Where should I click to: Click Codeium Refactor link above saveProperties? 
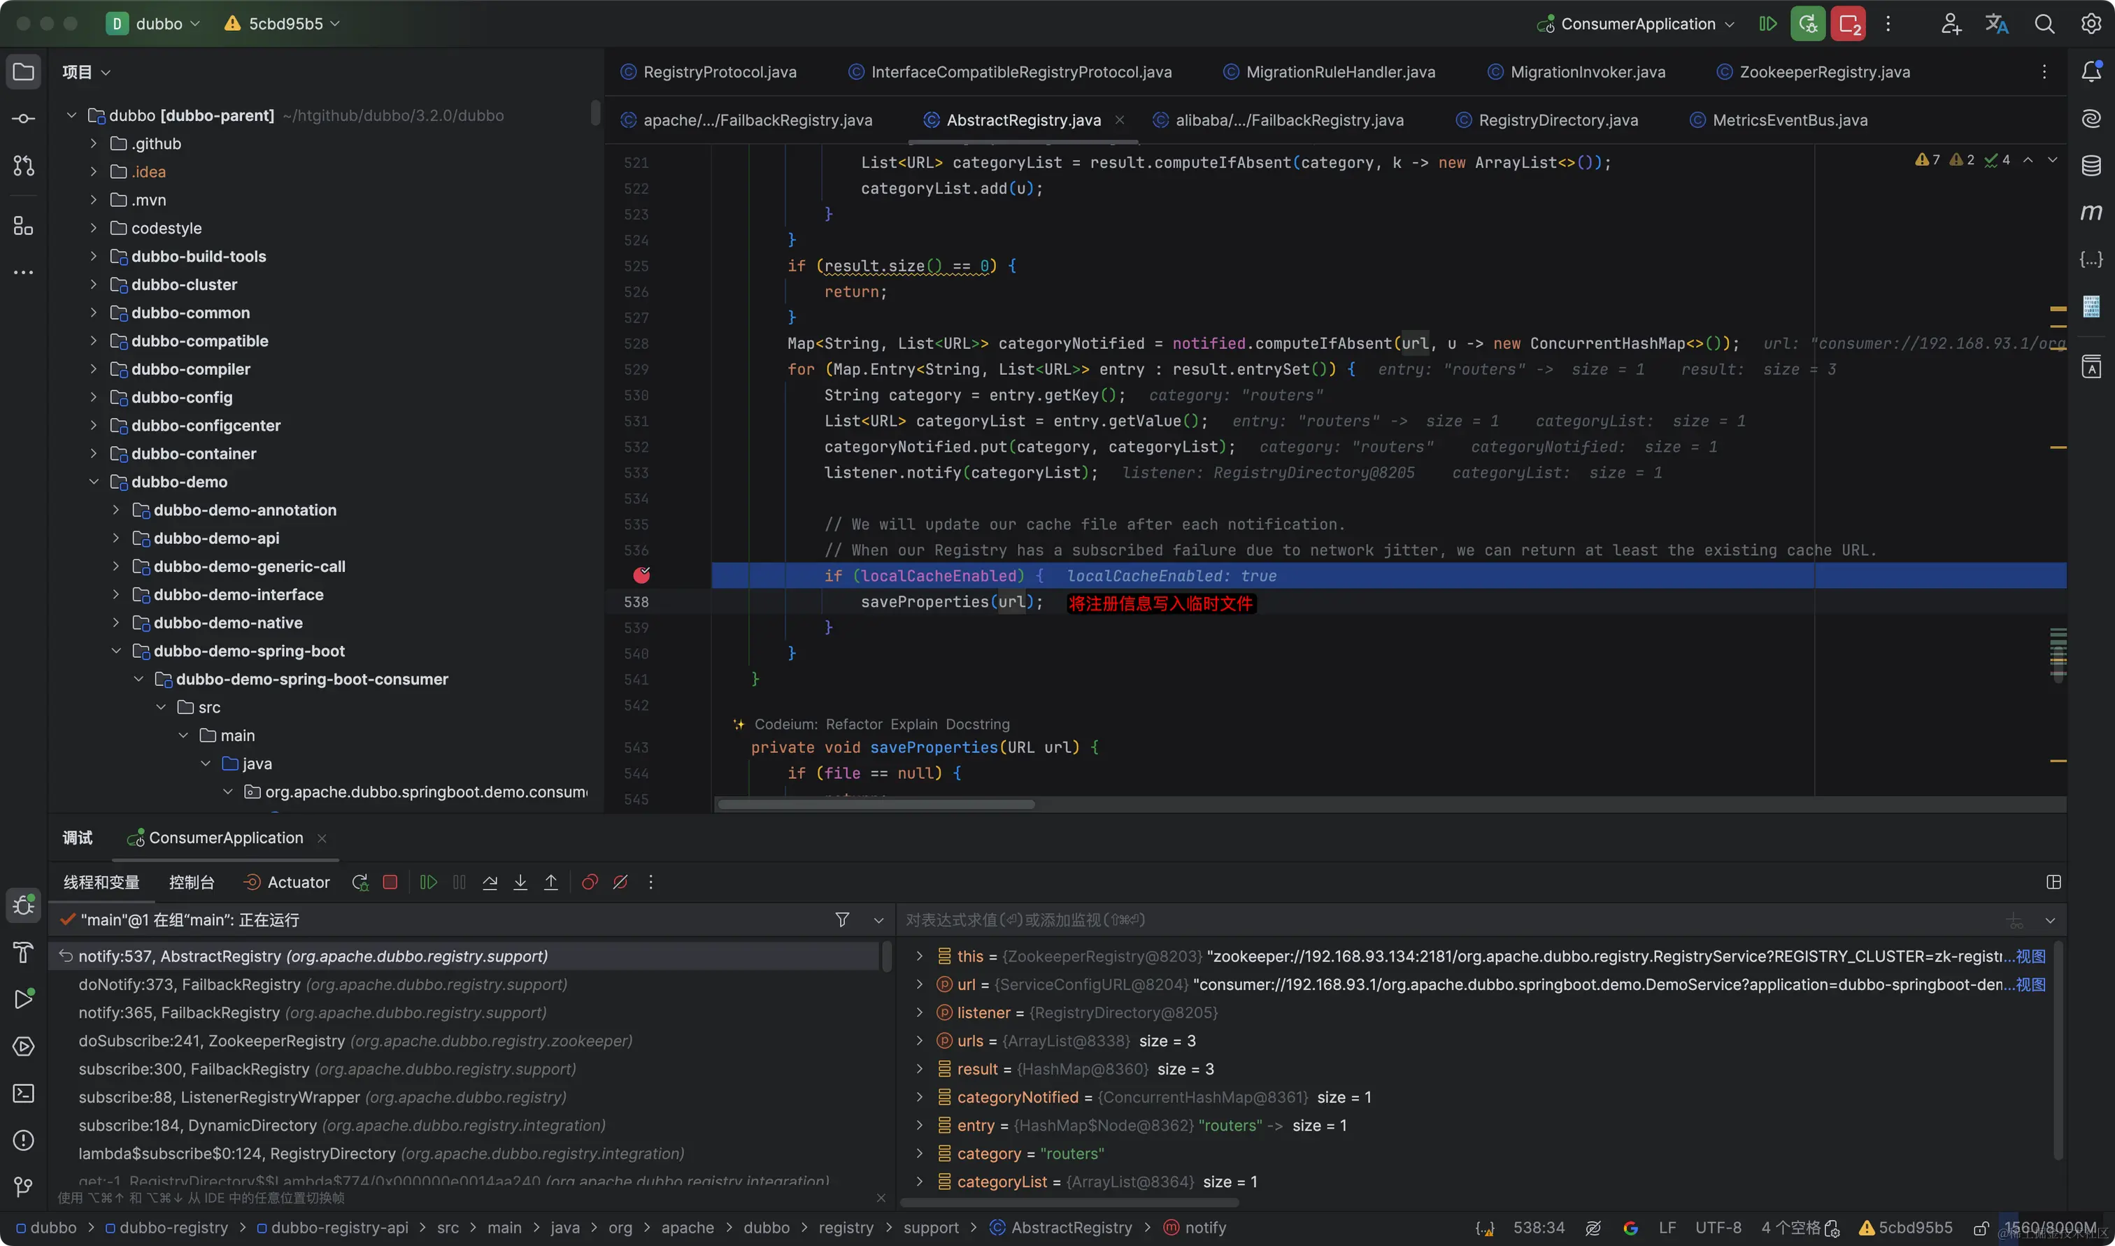click(x=853, y=724)
